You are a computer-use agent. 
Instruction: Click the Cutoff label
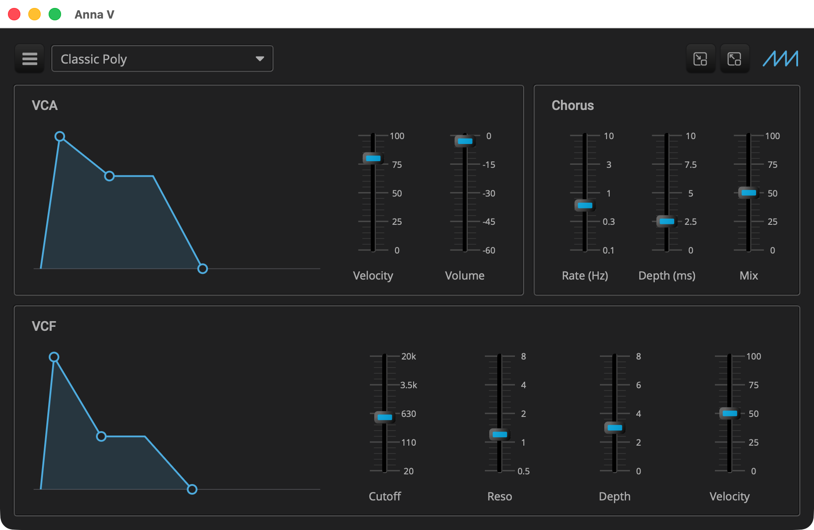[385, 496]
